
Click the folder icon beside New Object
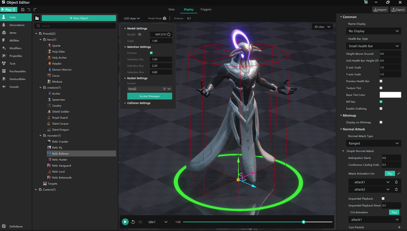point(37,18)
